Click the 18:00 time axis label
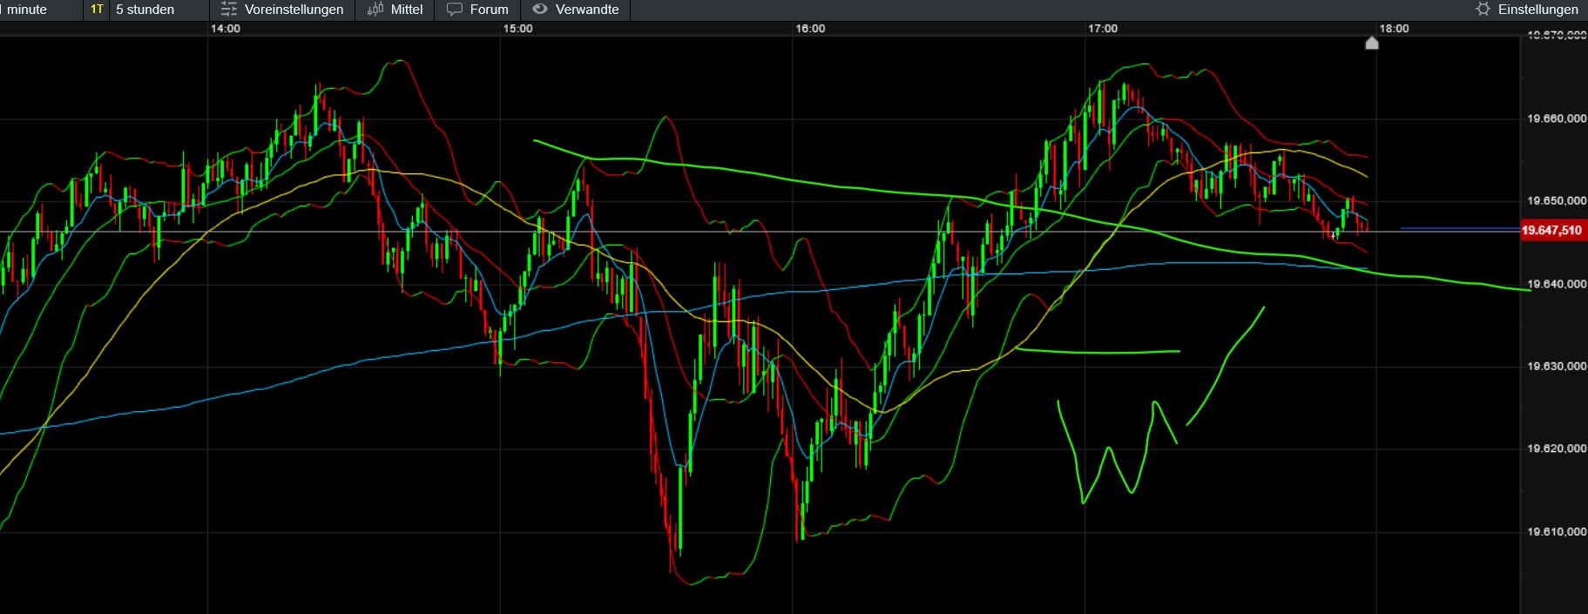This screenshot has width=1588, height=614. tap(1394, 29)
